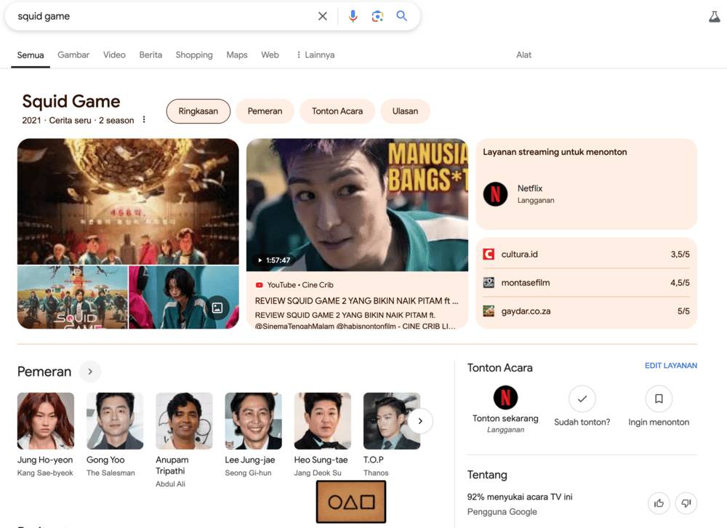Open Heo Sung-tae cast photo
Image resolution: width=727 pixels, height=528 pixels.
coord(323,421)
